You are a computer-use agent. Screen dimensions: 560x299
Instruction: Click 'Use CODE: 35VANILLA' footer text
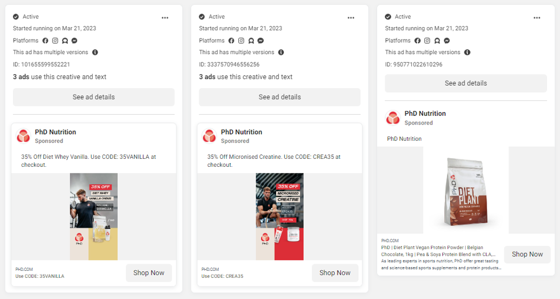pyautogui.click(x=40, y=276)
